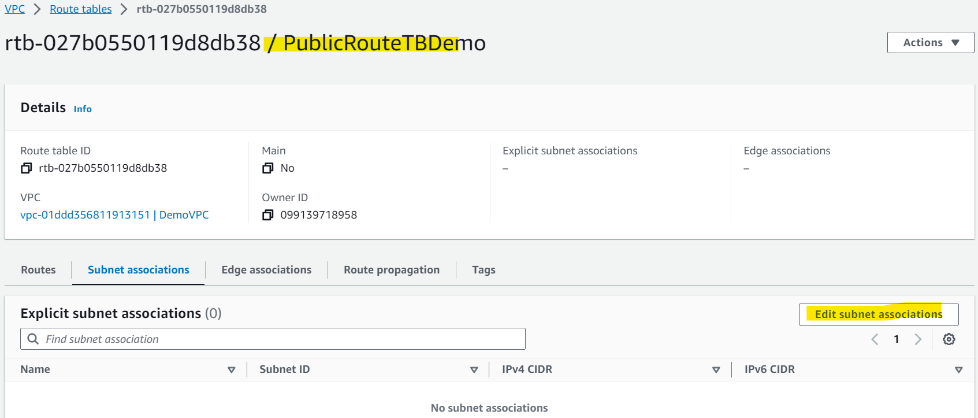978x418 pixels.
Task: Click the page title PublicRouteTBDemo
Action: [x=384, y=43]
